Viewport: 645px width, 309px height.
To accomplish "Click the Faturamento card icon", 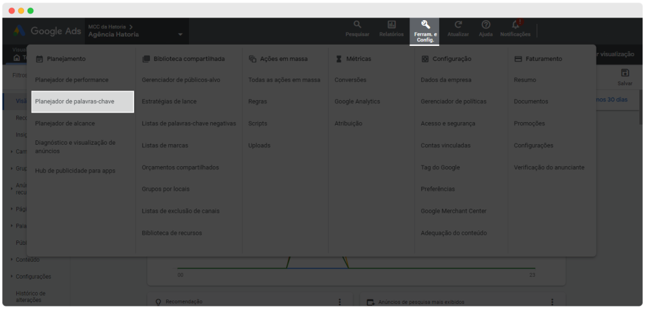I will (x=518, y=59).
